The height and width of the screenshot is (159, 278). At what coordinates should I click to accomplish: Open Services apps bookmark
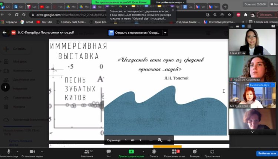tap(9, 22)
